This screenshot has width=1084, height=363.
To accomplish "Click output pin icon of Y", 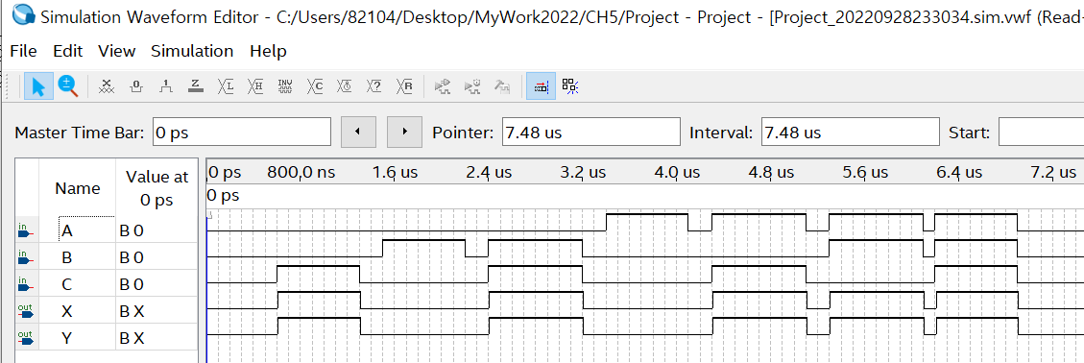I will 26,338.
